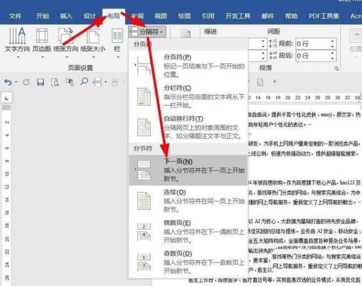Click the 连续 section break icon
Viewport: 362px width, 286px height.
tap(144, 201)
